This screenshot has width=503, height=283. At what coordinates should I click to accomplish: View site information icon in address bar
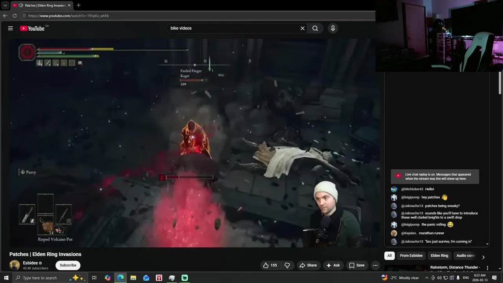point(24,16)
